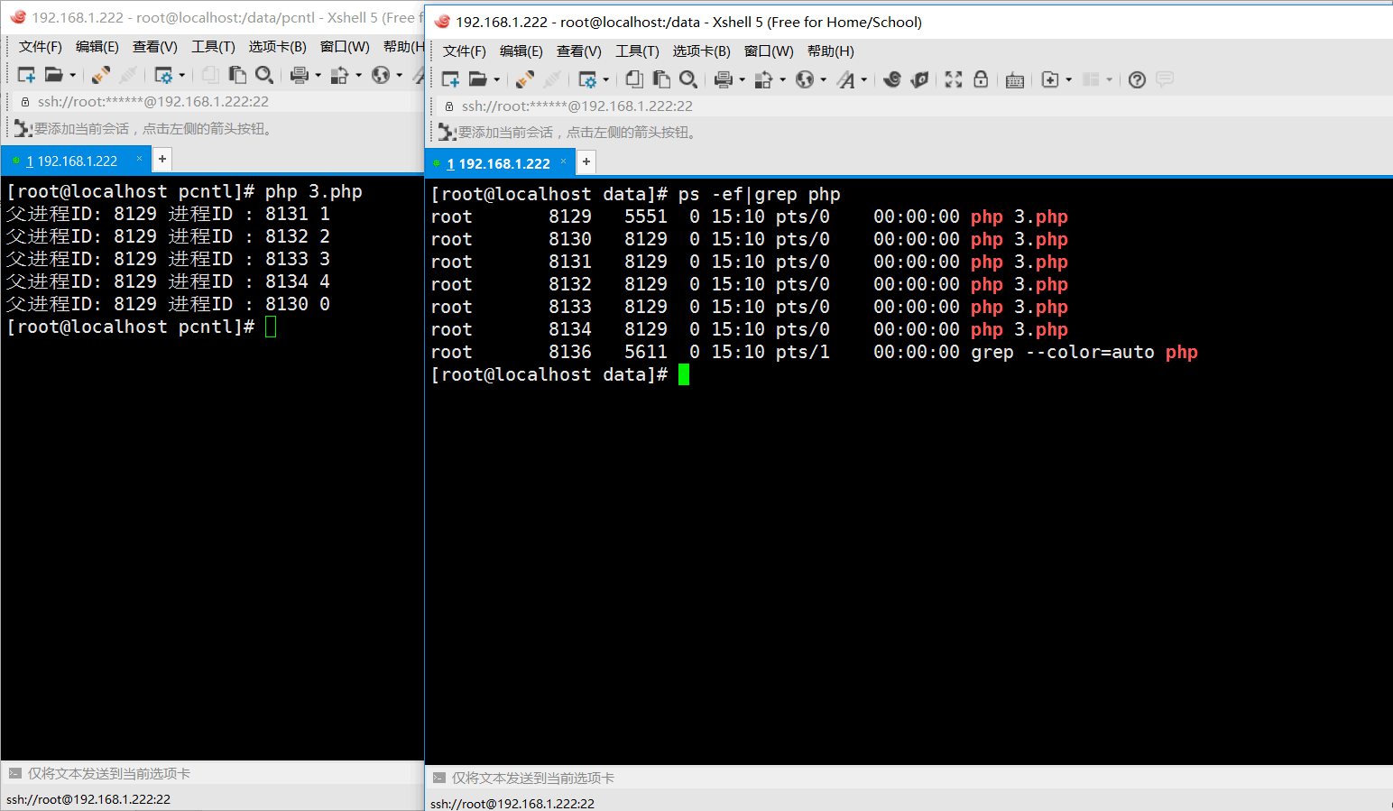The height and width of the screenshot is (811, 1393).
Task: Click ssh address bar in right window
Action: click(x=577, y=106)
